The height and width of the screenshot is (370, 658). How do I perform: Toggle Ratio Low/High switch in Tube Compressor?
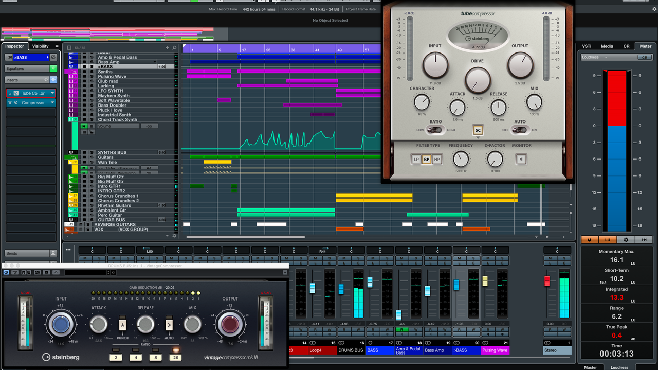click(435, 130)
